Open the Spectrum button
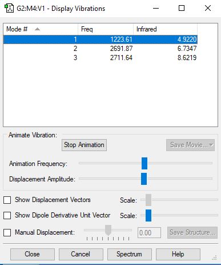Screen dimensions: 221x265 point(130,254)
